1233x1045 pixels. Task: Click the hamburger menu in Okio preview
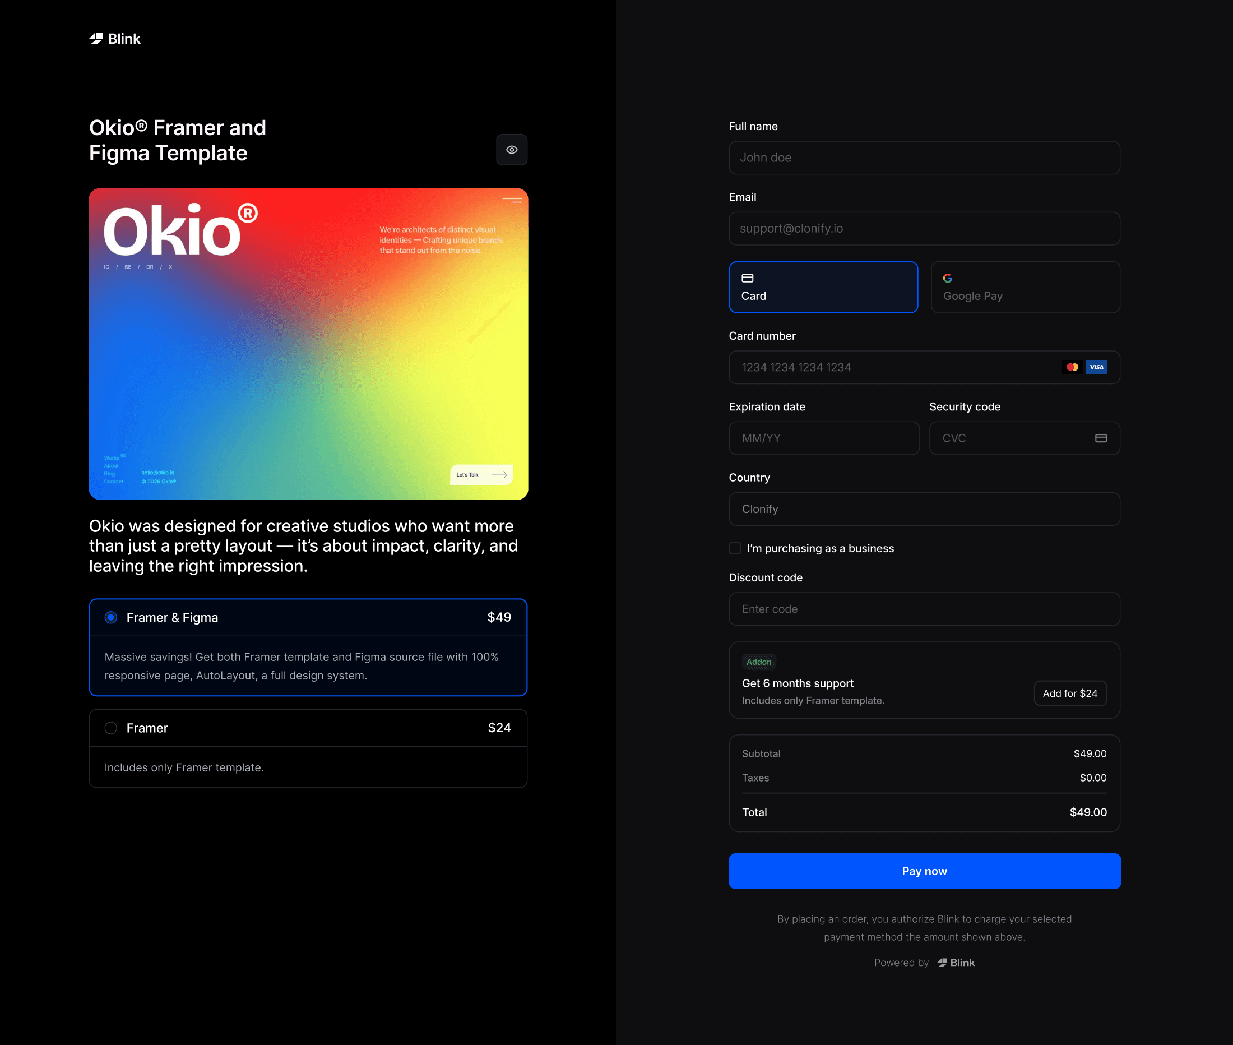point(512,200)
